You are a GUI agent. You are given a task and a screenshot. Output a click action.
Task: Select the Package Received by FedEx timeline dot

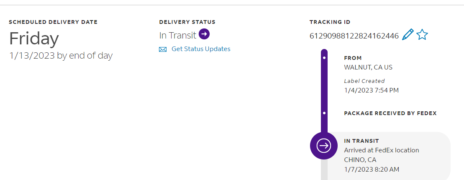pos(324,113)
